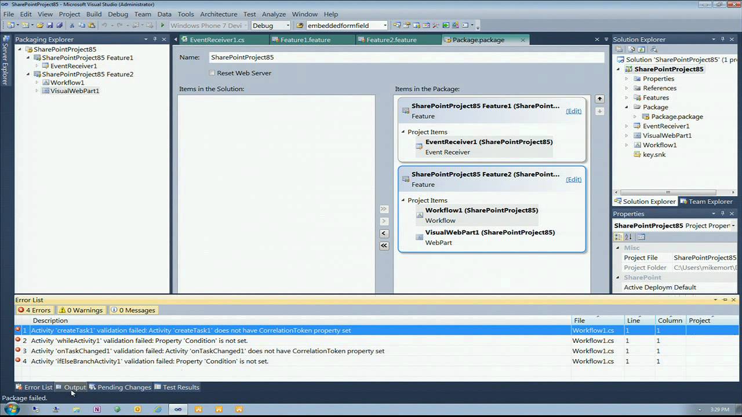Click Categorized view icon in Properties panel
The image size is (742, 417).
pyautogui.click(x=619, y=237)
